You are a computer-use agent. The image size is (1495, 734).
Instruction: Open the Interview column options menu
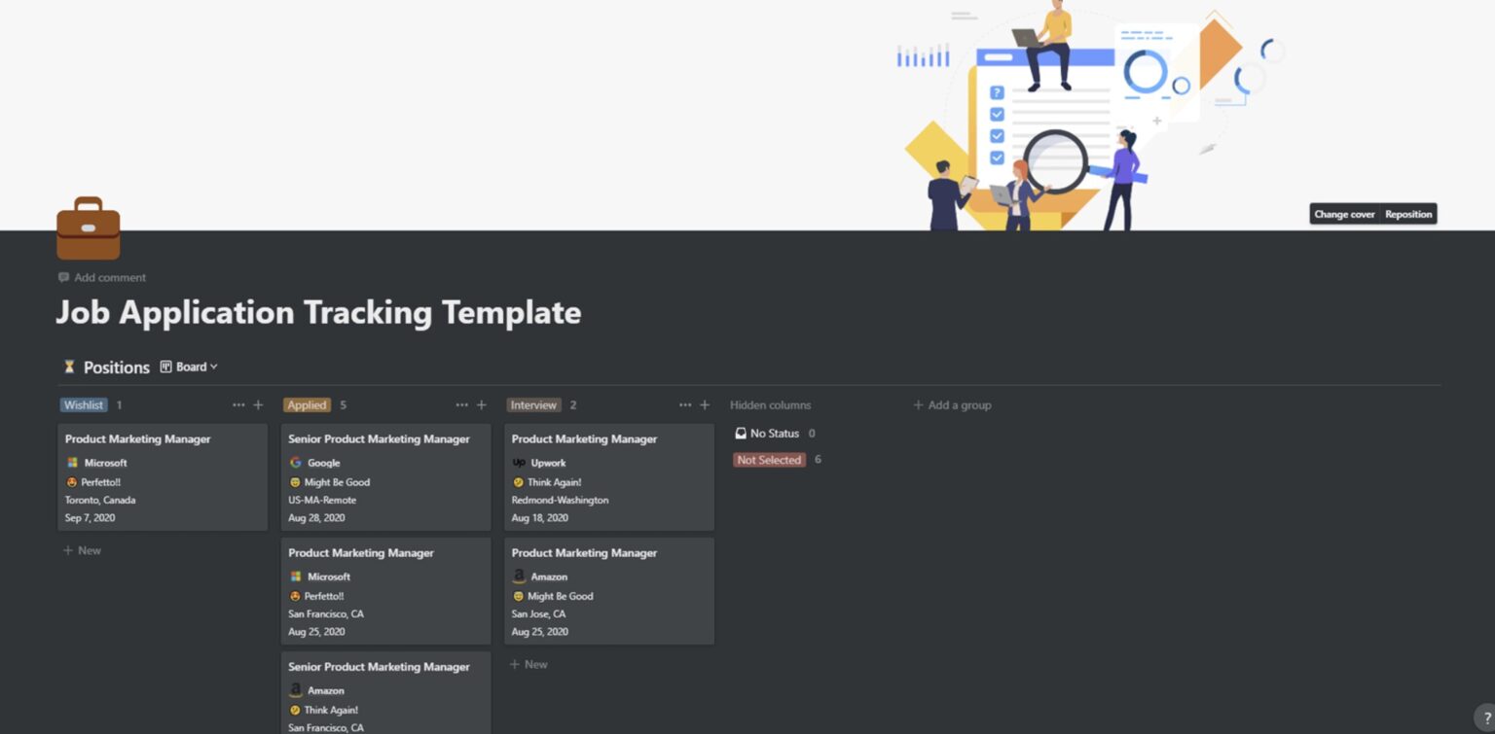pyautogui.click(x=686, y=404)
